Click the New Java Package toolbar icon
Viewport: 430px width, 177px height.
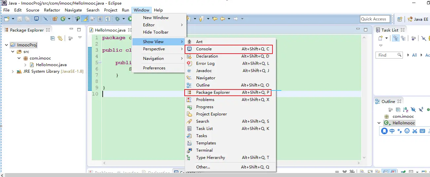click(x=55, y=19)
